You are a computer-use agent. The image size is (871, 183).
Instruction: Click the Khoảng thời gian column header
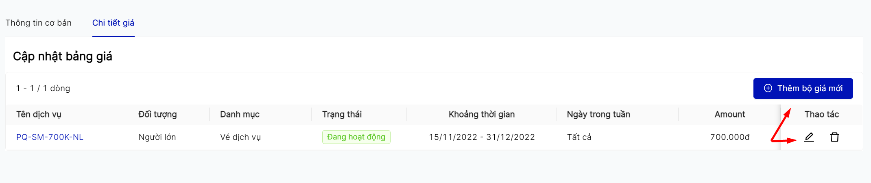(481, 114)
